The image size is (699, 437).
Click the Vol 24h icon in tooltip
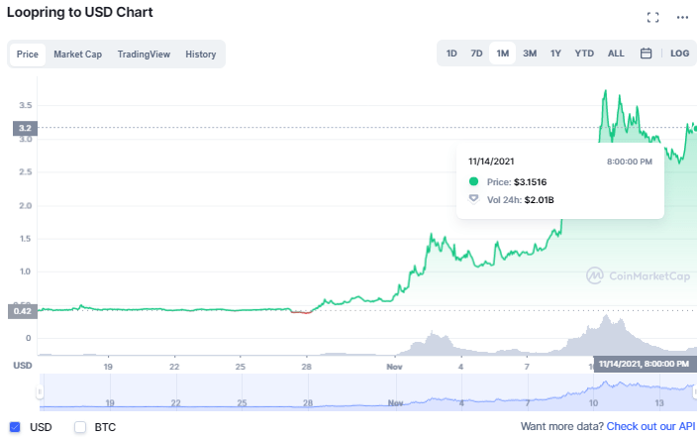point(473,199)
